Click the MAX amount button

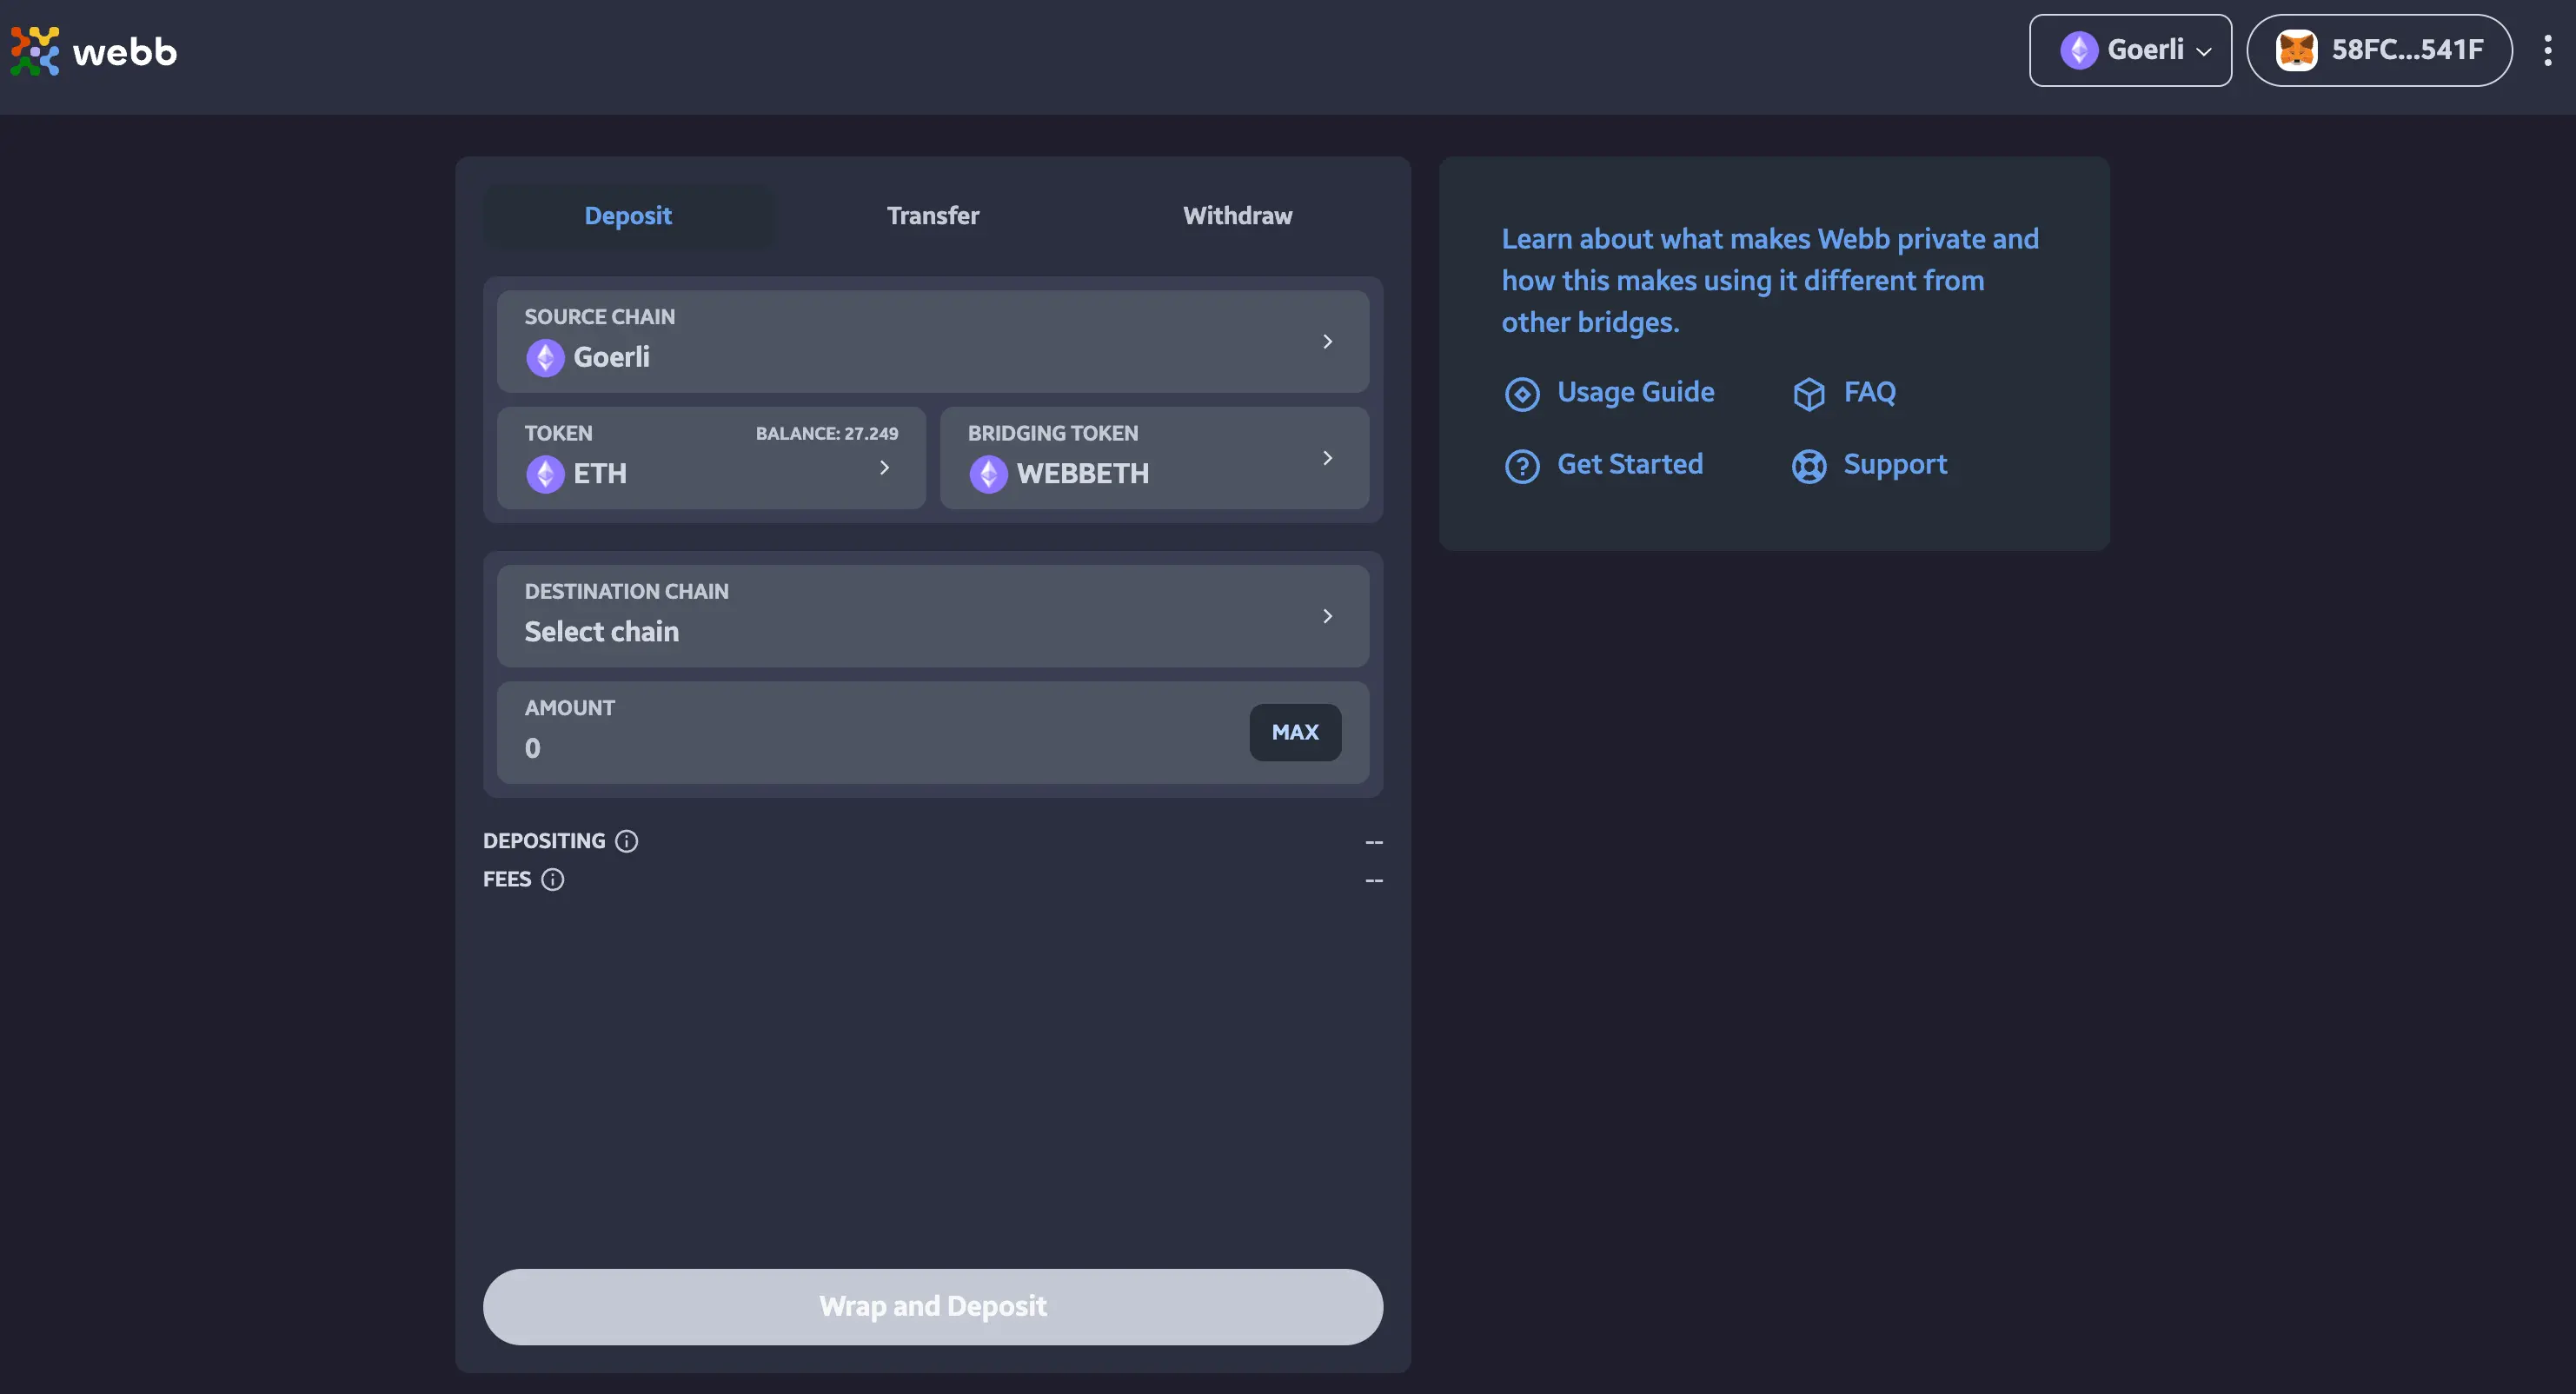click(x=1296, y=732)
